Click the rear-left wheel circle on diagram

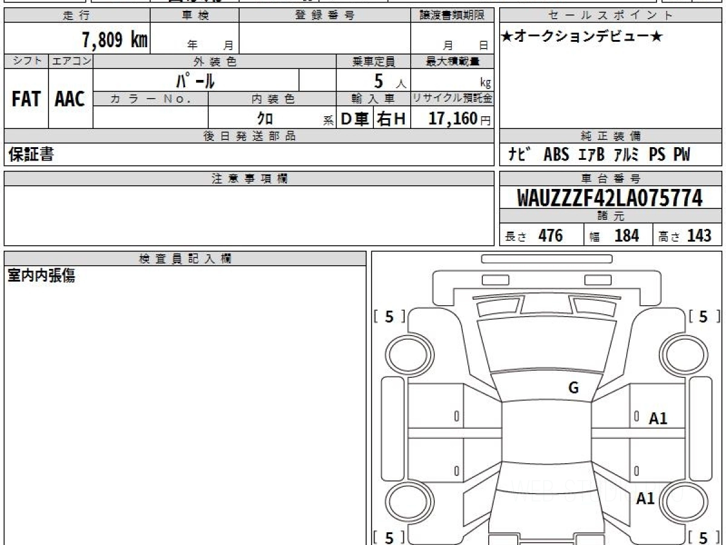coord(408,503)
